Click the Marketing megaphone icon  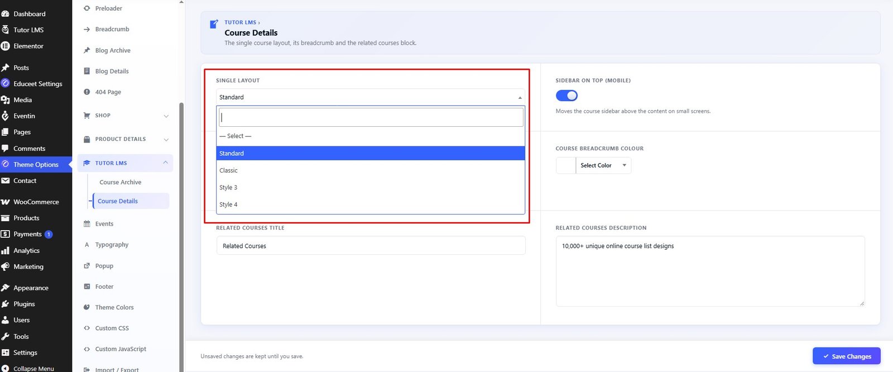pos(6,267)
